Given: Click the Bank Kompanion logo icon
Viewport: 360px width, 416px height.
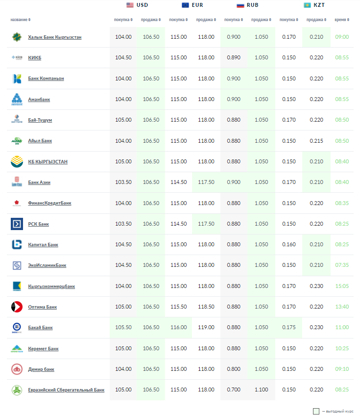Looking at the screenshot, I should coord(17,78).
